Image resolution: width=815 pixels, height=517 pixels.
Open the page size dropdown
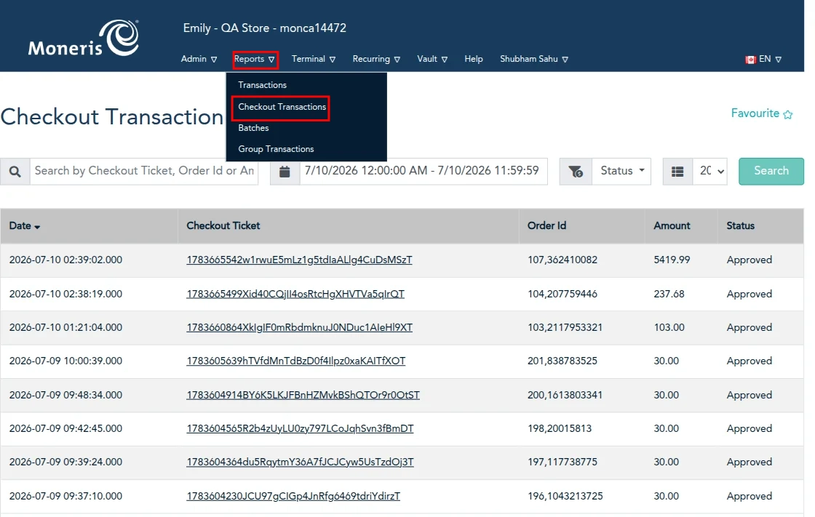point(710,172)
